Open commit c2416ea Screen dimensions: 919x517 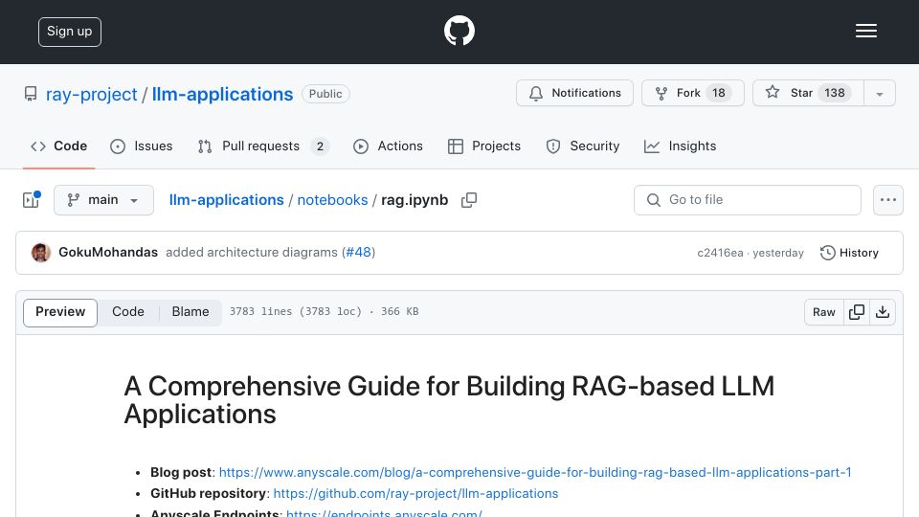pos(720,253)
